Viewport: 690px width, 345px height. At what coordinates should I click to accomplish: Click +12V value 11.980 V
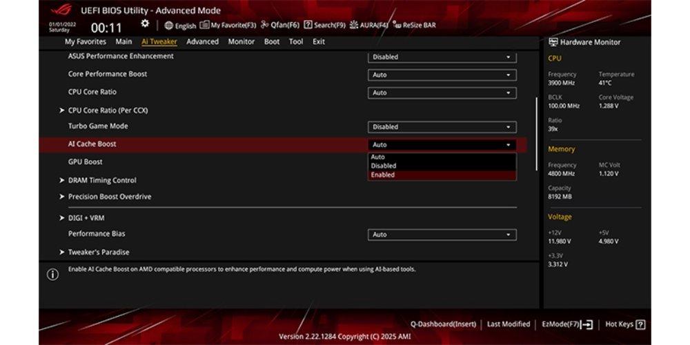coord(560,241)
